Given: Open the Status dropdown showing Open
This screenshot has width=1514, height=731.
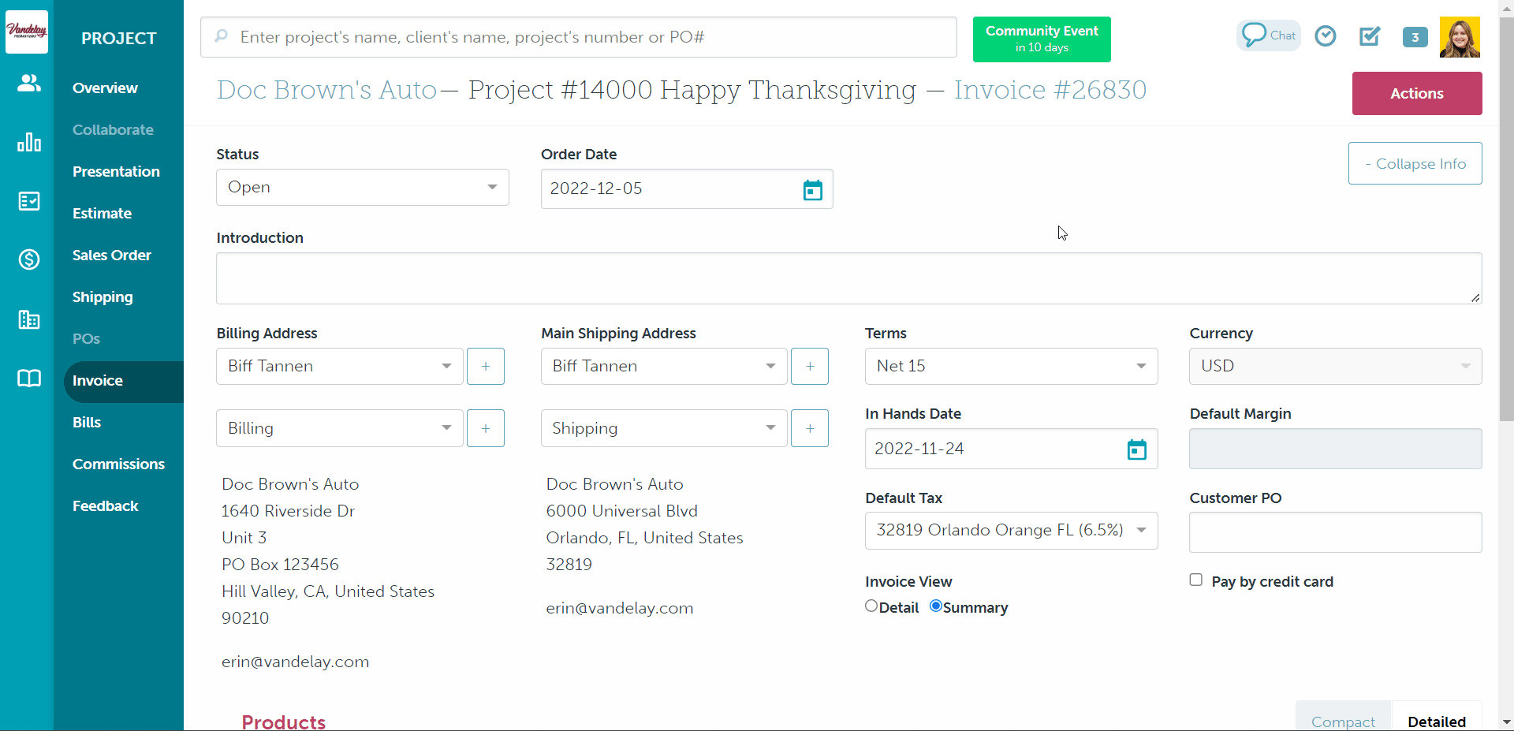Looking at the screenshot, I should tap(363, 188).
